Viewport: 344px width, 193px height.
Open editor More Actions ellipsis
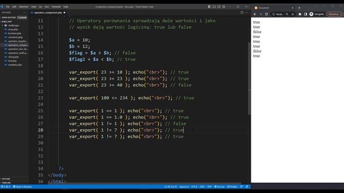[x=247, y=12]
